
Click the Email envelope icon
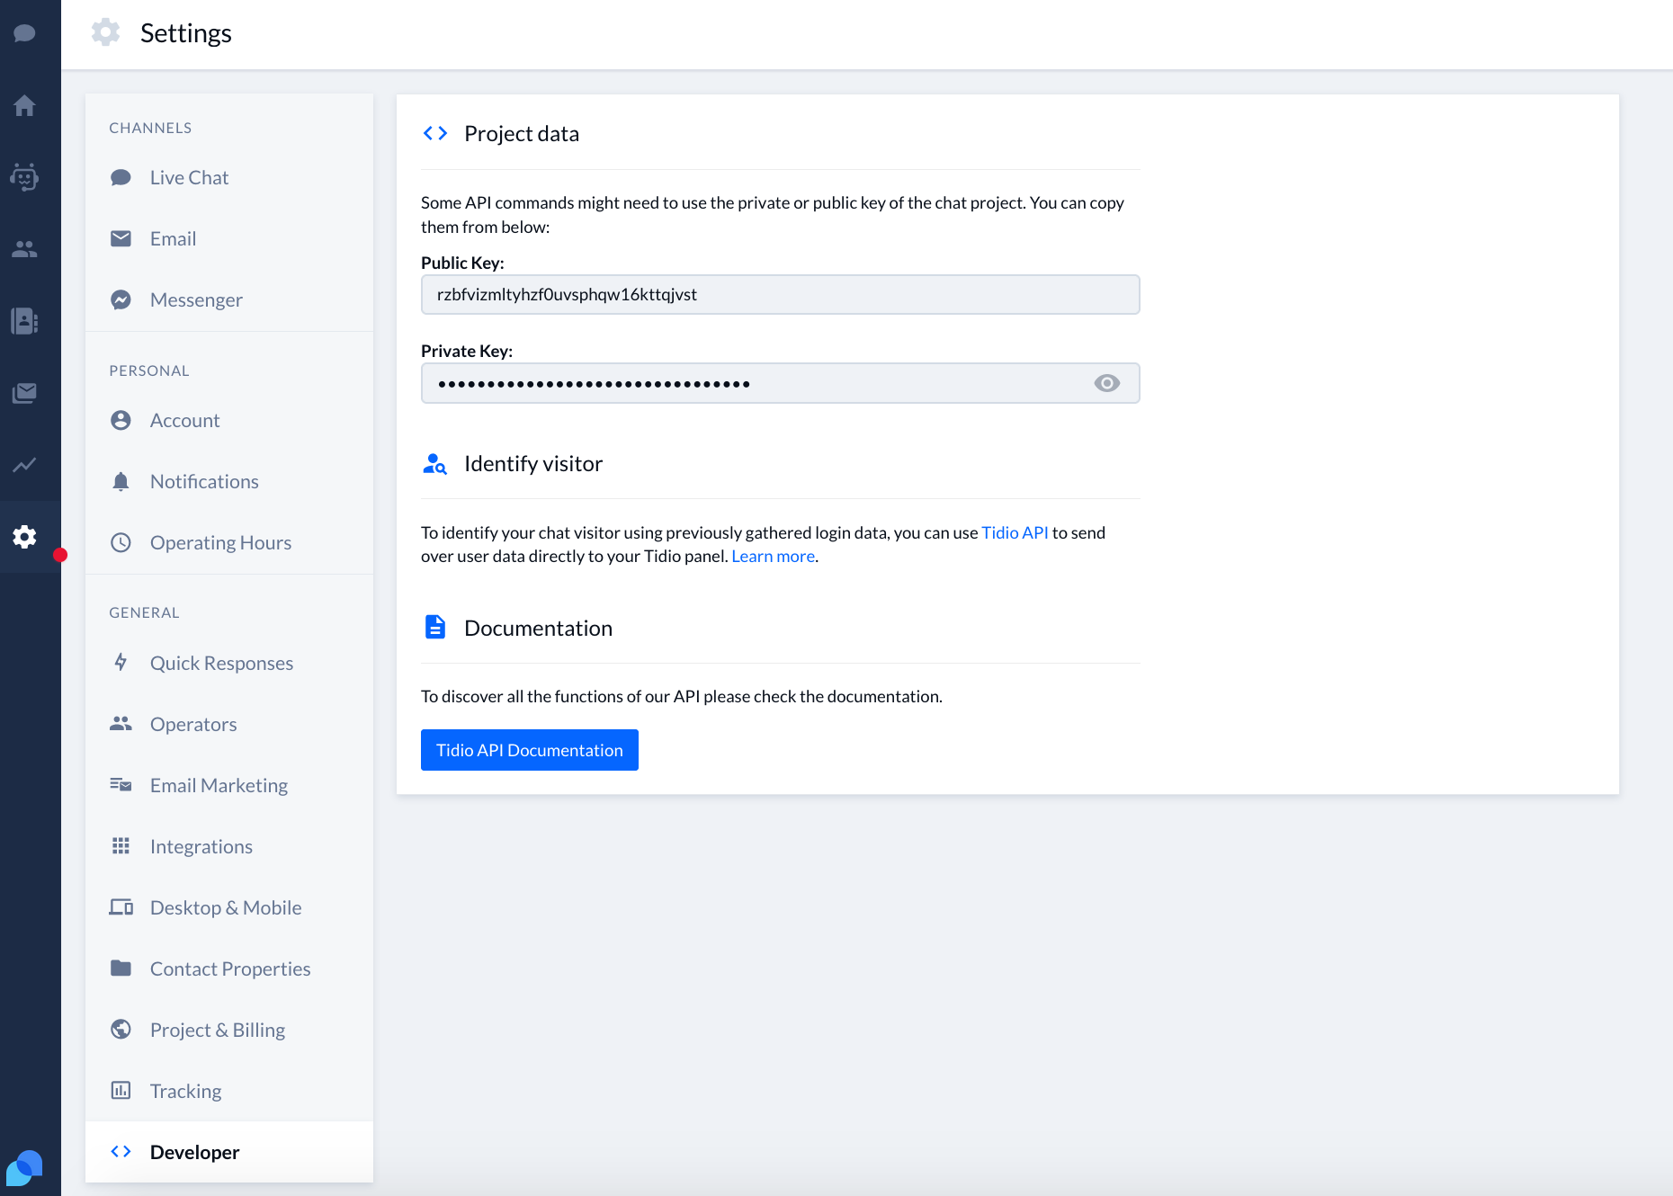(121, 238)
